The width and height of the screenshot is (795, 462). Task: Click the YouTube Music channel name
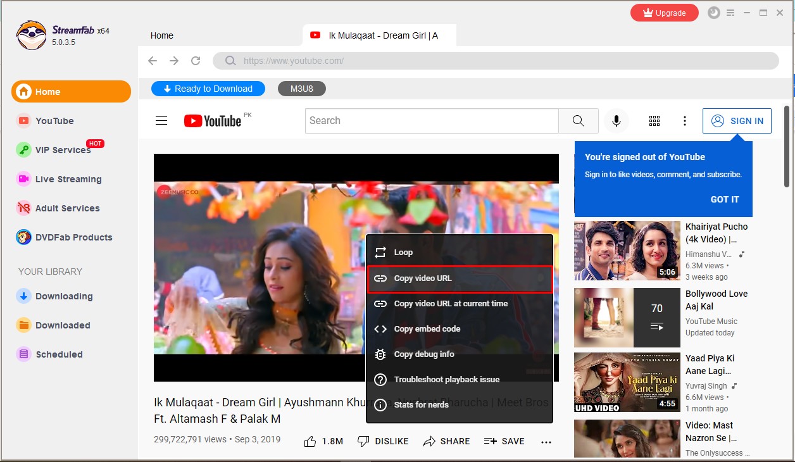711,322
